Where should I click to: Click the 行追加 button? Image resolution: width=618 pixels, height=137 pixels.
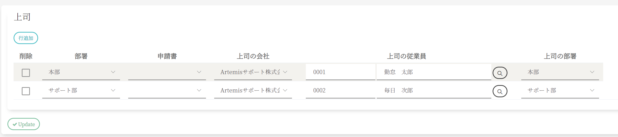click(26, 38)
